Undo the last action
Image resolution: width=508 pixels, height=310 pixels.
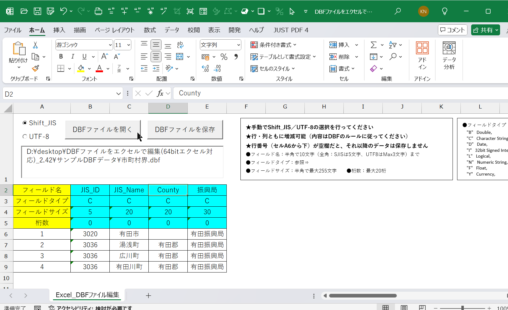[x=63, y=12]
